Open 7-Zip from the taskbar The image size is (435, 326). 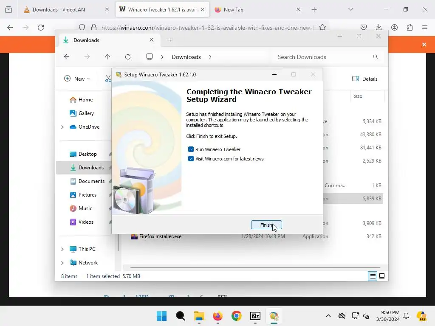click(255, 316)
